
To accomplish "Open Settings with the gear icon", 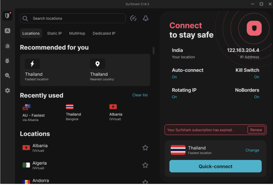I will click(7, 90).
